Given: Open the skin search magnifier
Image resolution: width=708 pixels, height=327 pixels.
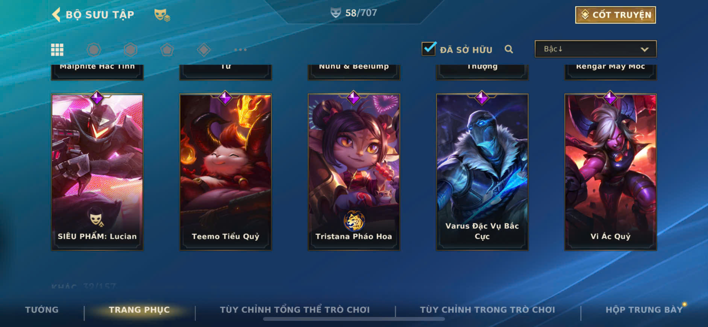Looking at the screenshot, I should click(509, 49).
